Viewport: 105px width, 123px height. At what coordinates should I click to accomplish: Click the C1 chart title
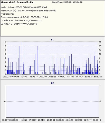click(x=52, y=40)
